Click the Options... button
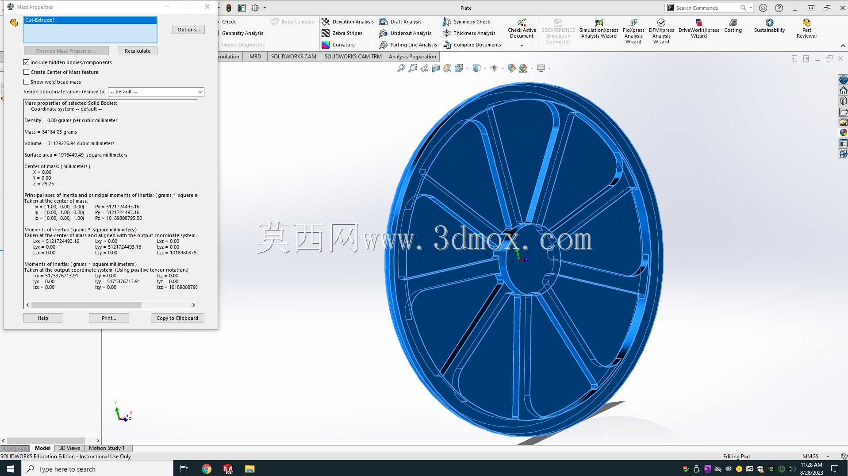Image resolution: width=848 pixels, height=476 pixels. click(188, 30)
